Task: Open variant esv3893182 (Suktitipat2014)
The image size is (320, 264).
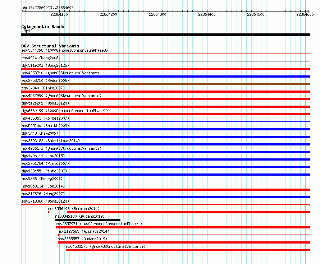Action: click(51, 141)
